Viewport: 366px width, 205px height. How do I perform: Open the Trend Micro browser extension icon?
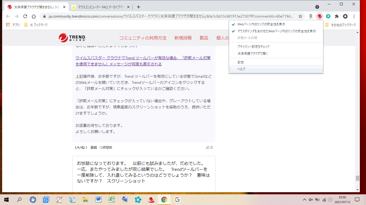click(x=319, y=16)
